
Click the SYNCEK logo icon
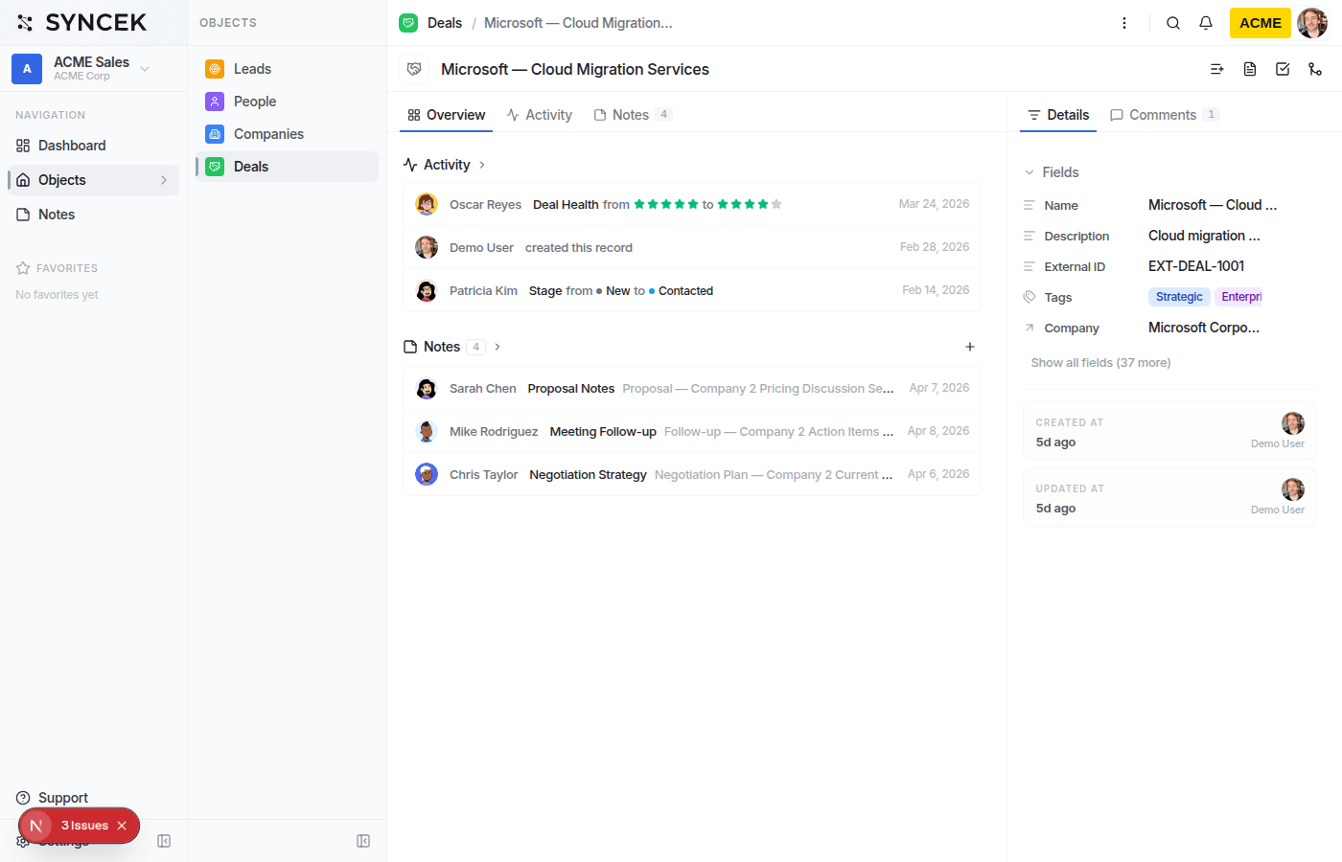[25, 22]
